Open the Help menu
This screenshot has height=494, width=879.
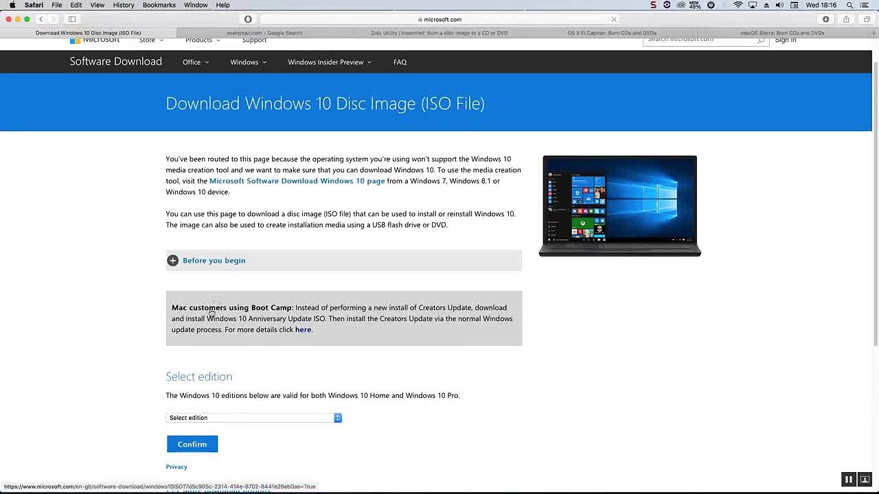(x=222, y=5)
